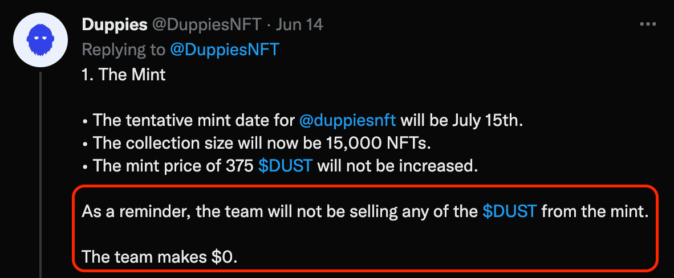The width and height of the screenshot is (674, 278).
Task: Click the bold Duppies display name
Action: click(115, 24)
